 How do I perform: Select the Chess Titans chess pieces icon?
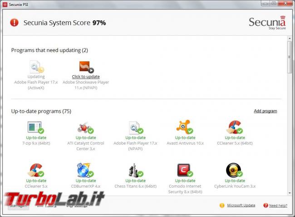point(136,170)
